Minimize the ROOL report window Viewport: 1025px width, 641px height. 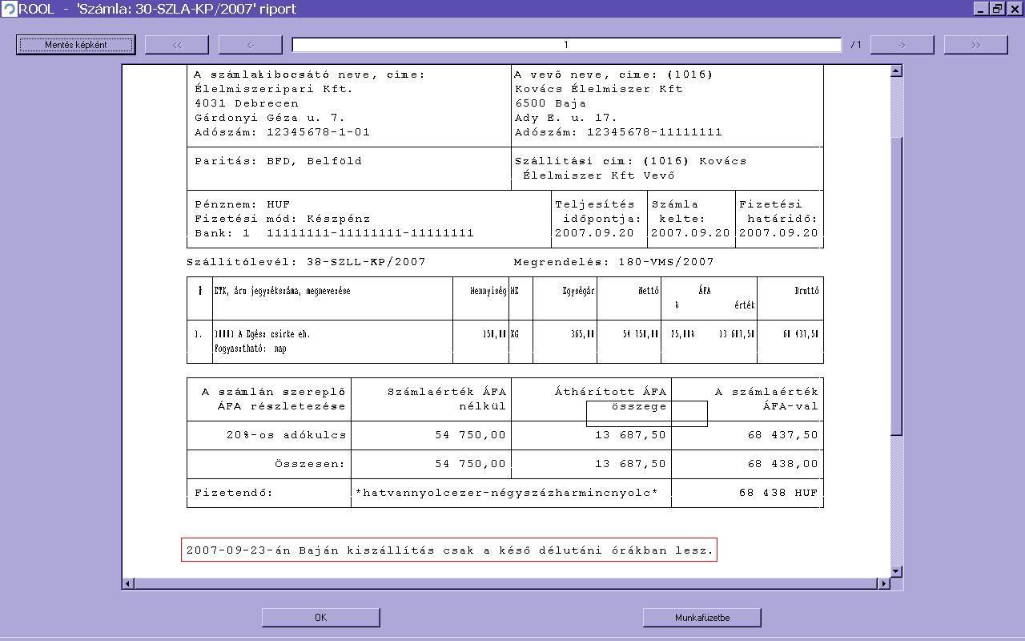(x=982, y=9)
